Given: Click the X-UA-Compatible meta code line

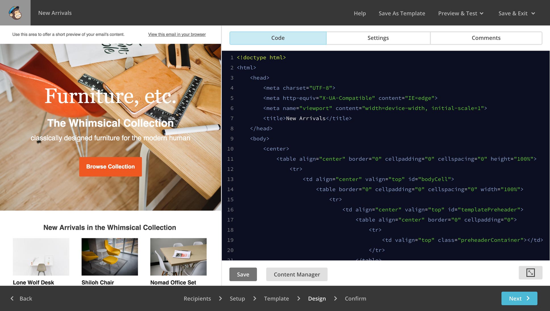Looking at the screenshot, I should click(x=350, y=98).
